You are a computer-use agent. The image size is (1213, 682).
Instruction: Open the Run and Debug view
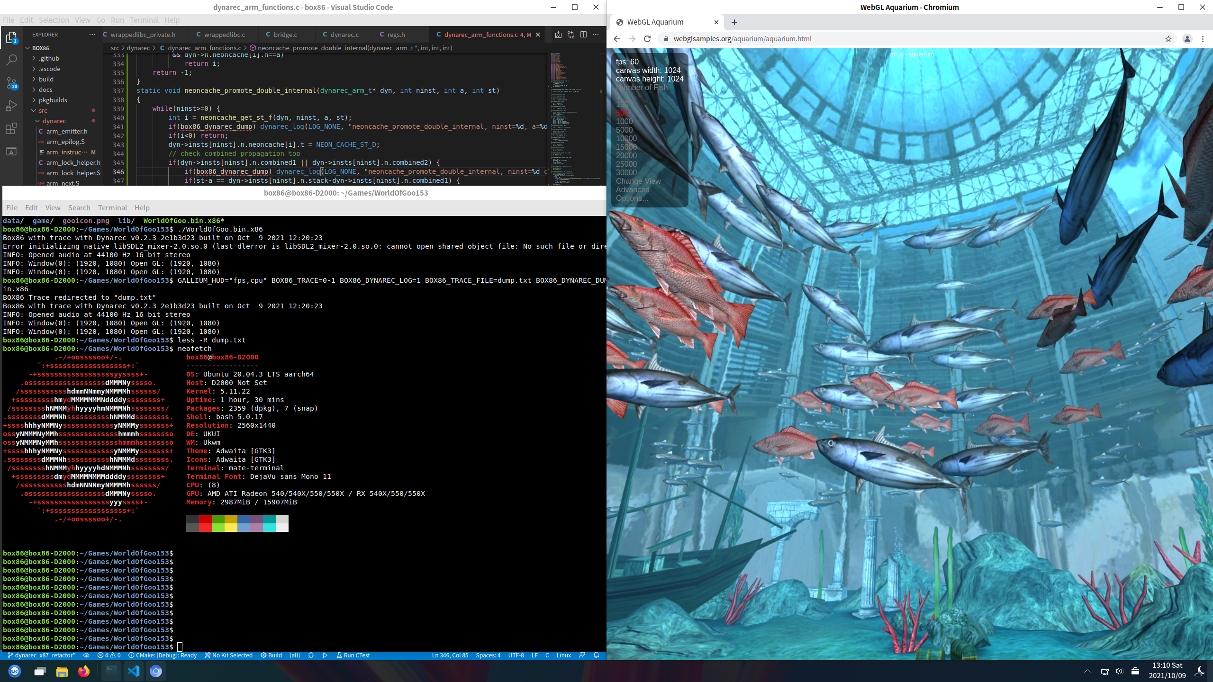click(x=11, y=106)
